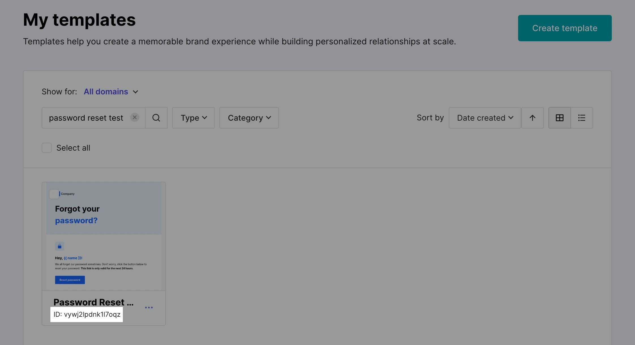Check the Select all checkbox
Screen dimensions: 635x345
coord(47,148)
